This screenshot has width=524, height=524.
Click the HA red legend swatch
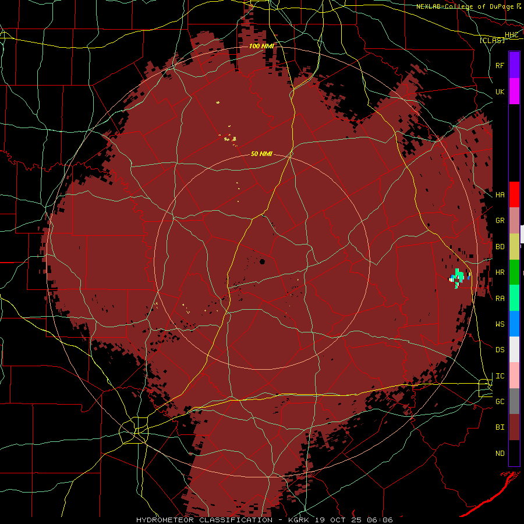(x=514, y=194)
